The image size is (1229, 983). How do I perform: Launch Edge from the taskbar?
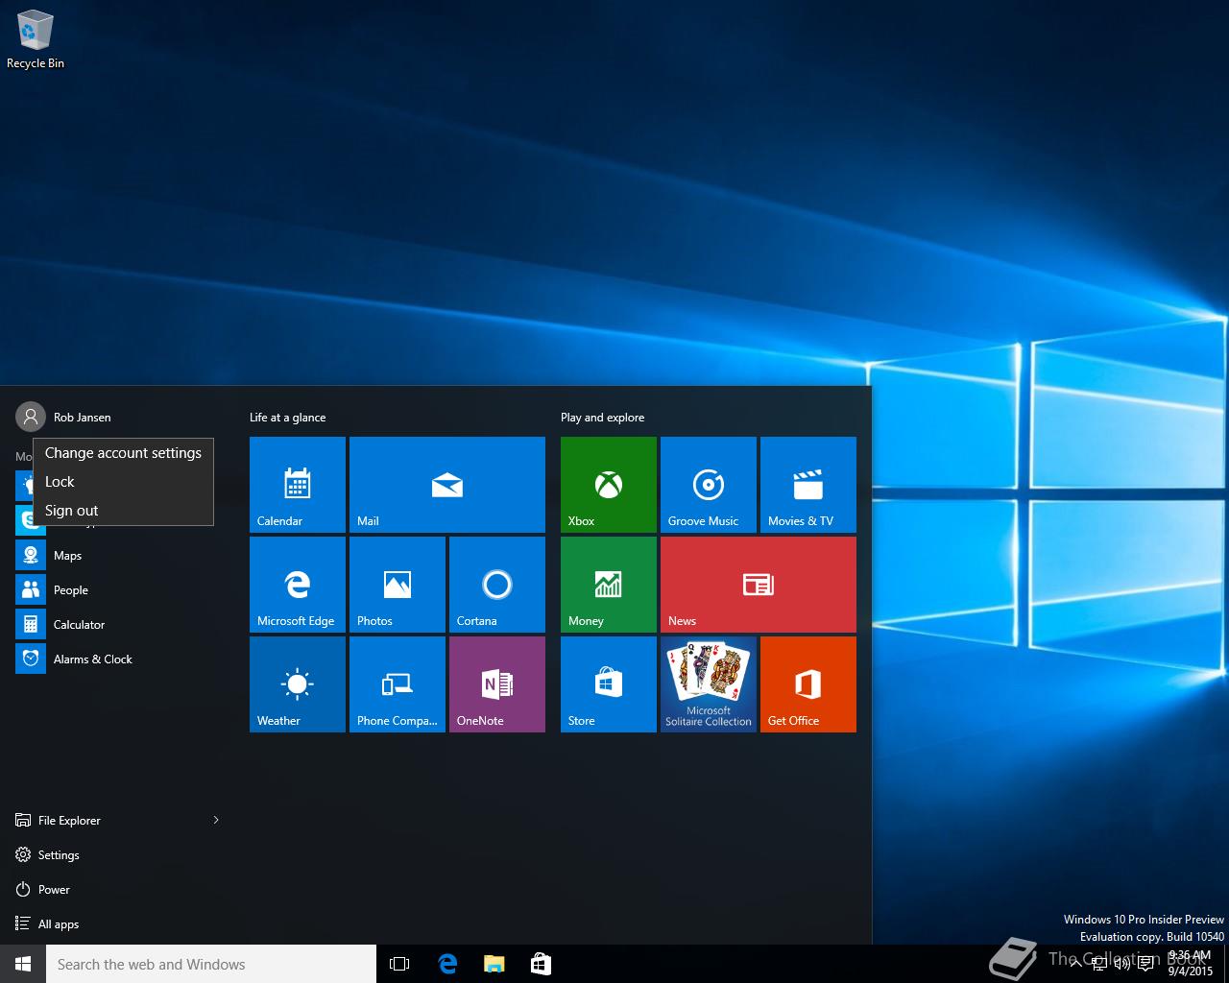coord(446,964)
